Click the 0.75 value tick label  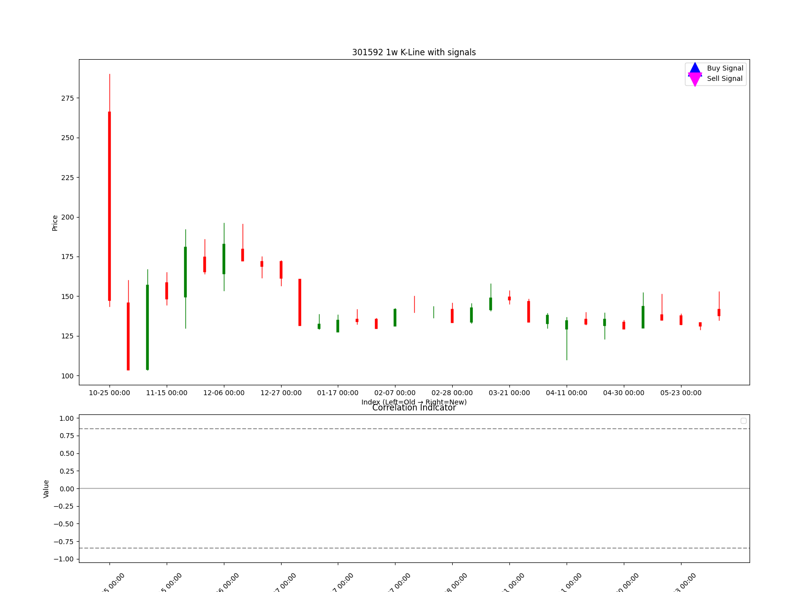pos(67,436)
